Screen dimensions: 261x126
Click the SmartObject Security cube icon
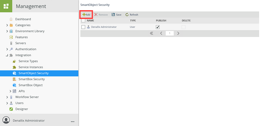(14, 73)
